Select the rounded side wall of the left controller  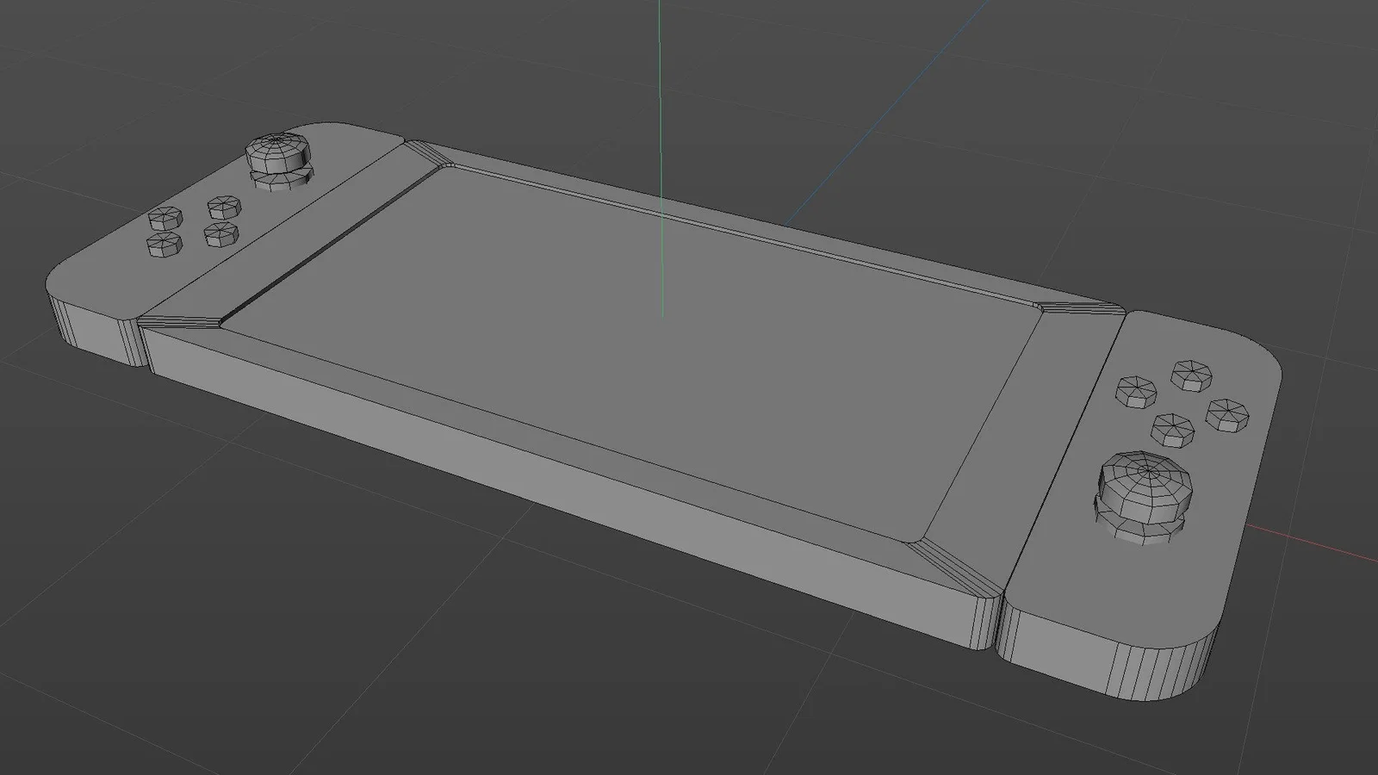pyautogui.click(x=86, y=327)
